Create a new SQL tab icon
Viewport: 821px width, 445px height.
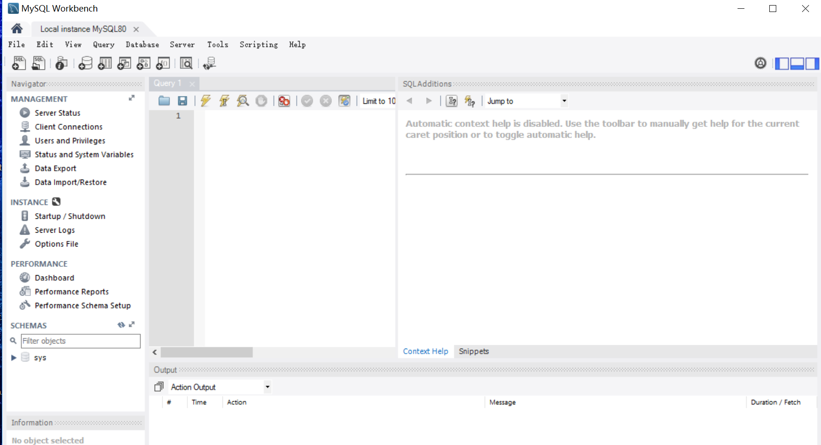click(x=19, y=63)
